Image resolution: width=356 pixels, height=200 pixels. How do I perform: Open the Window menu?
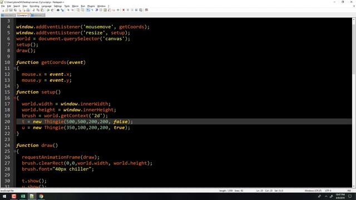101,6
